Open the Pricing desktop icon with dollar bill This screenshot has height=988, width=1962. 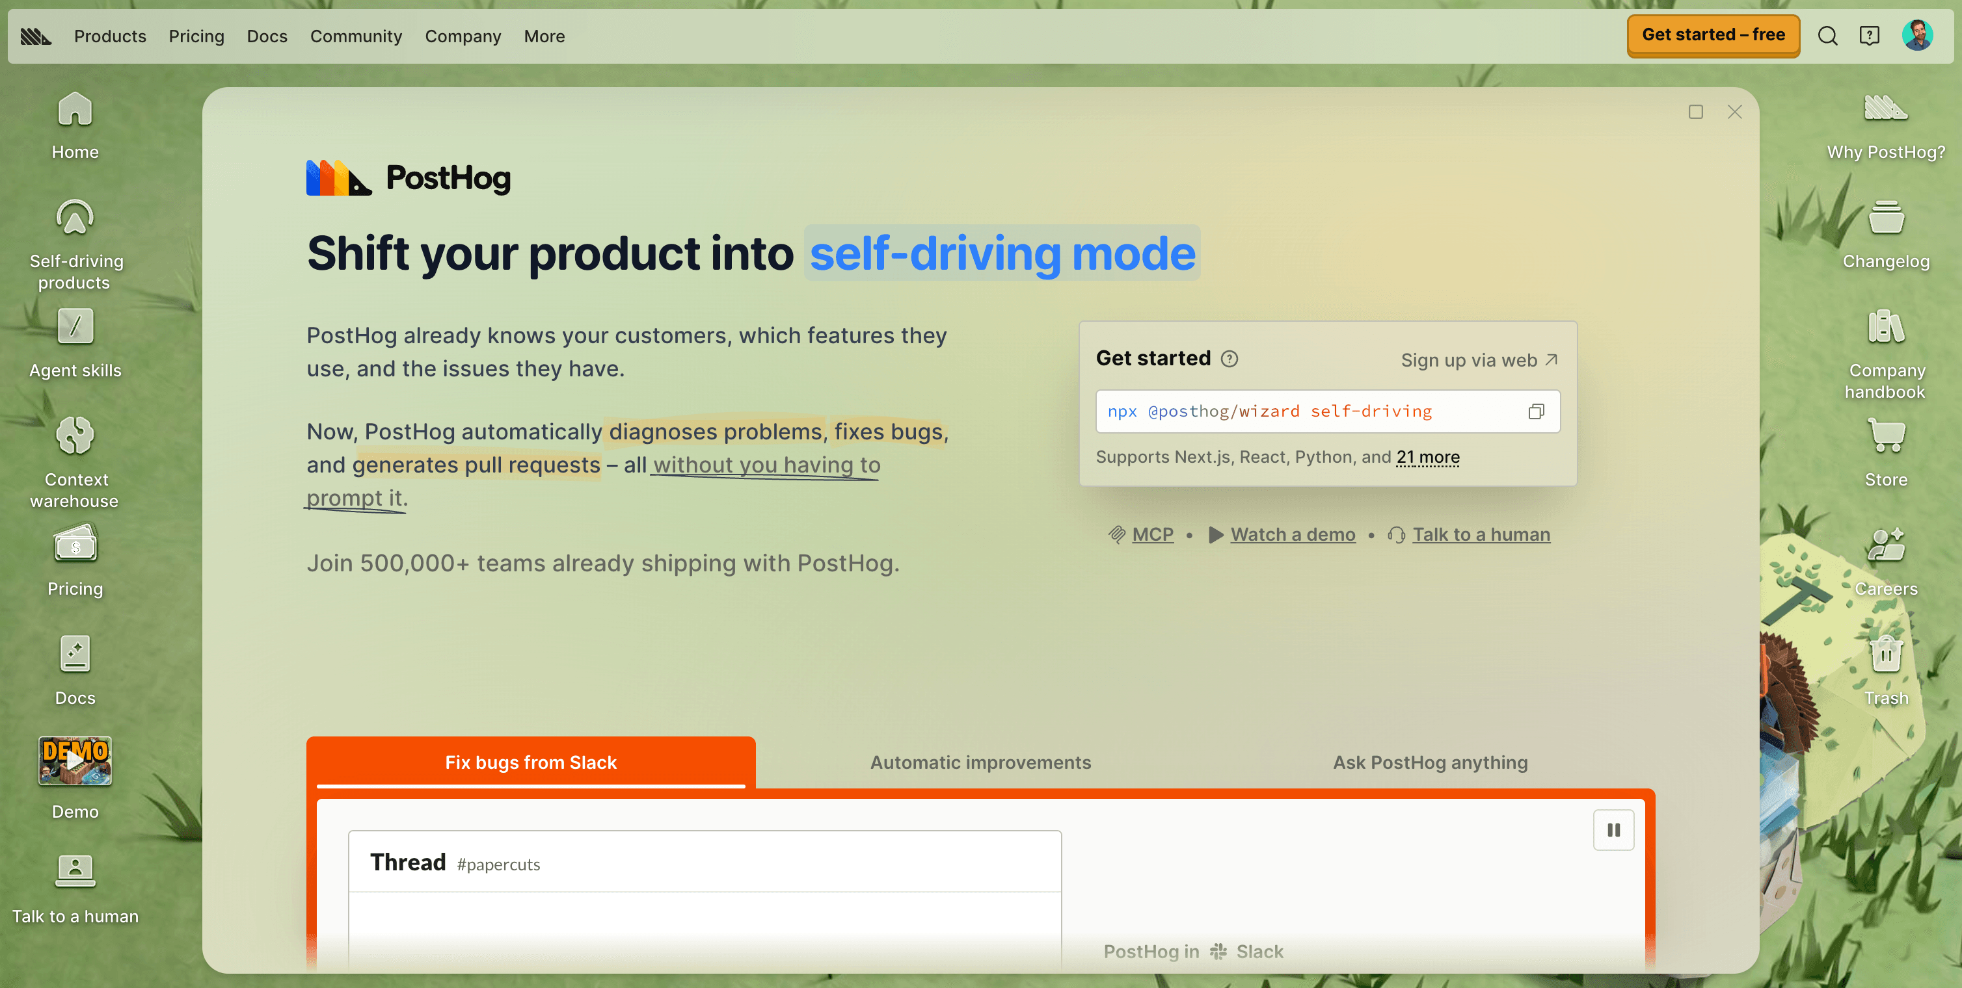(75, 561)
